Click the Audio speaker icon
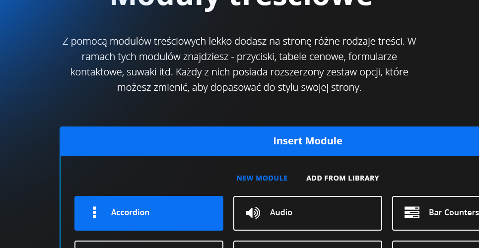Image resolution: width=479 pixels, height=248 pixels. click(x=253, y=213)
